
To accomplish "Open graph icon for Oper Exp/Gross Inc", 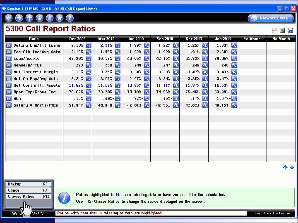I will click(x=9, y=92).
